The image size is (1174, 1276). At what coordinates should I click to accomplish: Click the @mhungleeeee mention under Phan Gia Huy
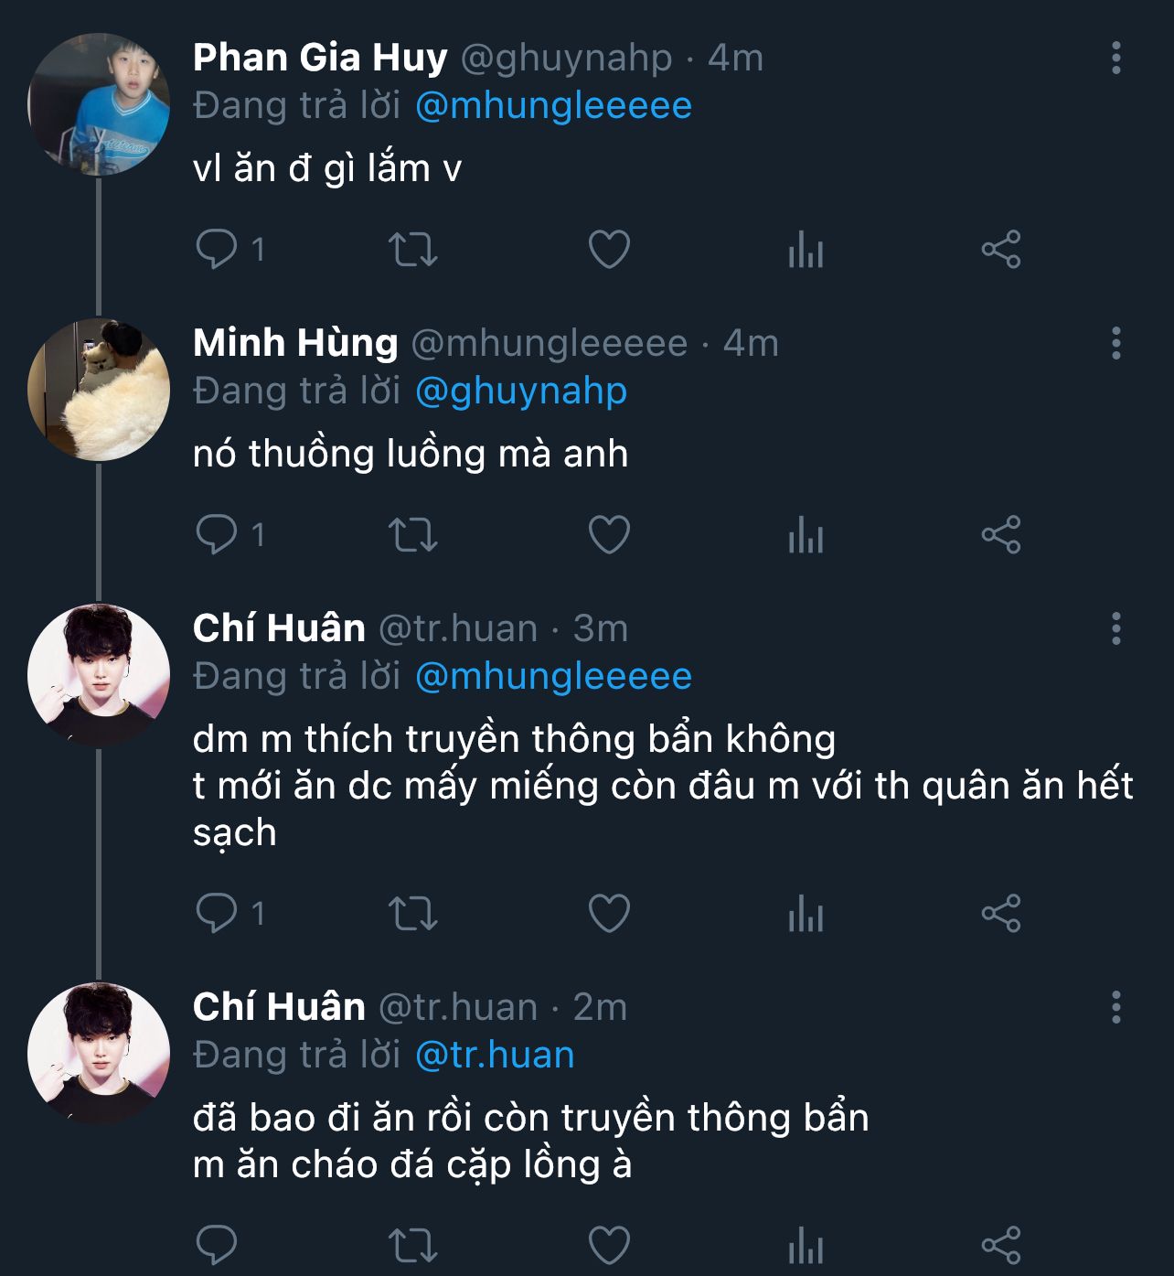pos(553,106)
